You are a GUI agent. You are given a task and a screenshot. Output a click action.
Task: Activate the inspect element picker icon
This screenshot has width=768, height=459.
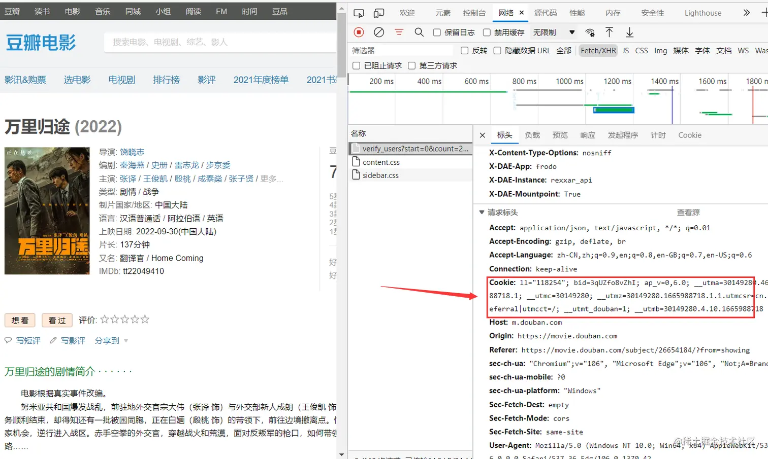tap(359, 13)
